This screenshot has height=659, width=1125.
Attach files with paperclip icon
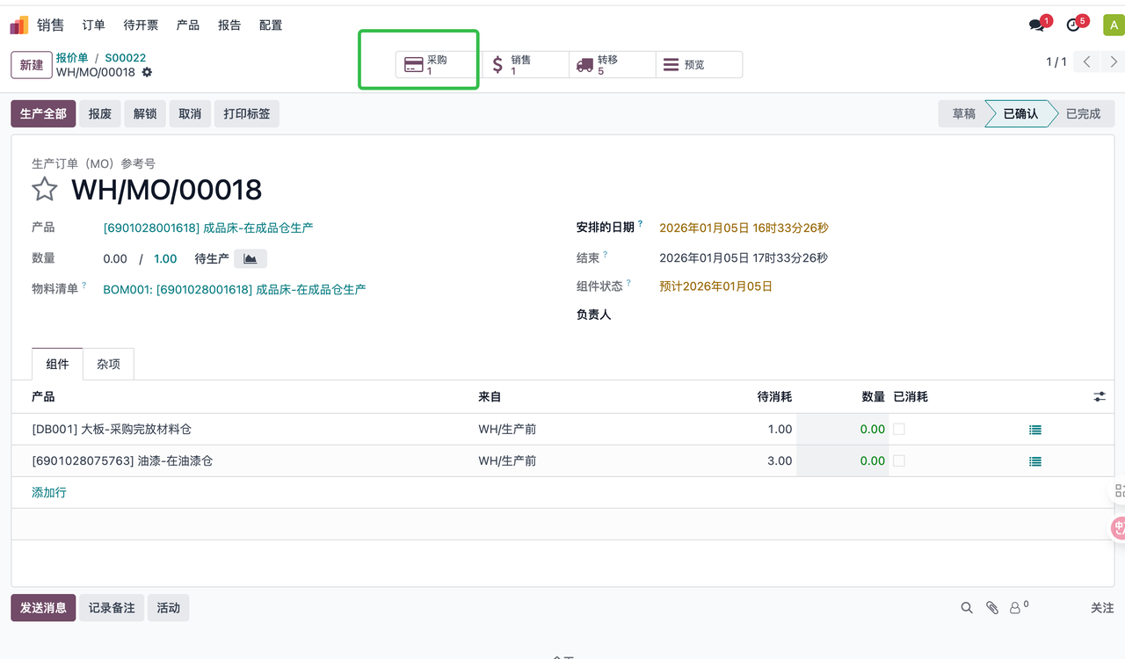[992, 607]
